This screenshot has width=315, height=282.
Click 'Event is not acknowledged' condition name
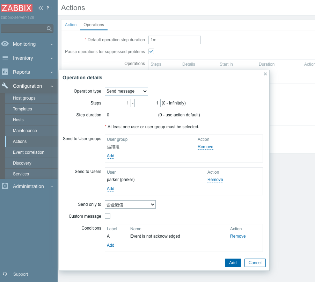tap(155, 236)
